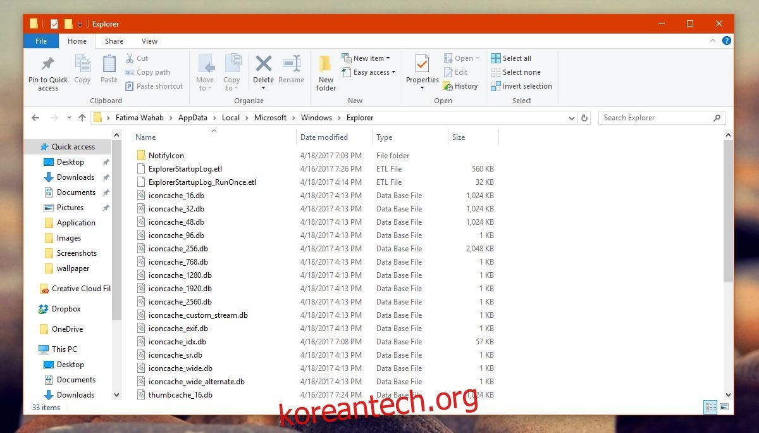
Task: Expand the Properties options arrow
Action: pos(422,88)
